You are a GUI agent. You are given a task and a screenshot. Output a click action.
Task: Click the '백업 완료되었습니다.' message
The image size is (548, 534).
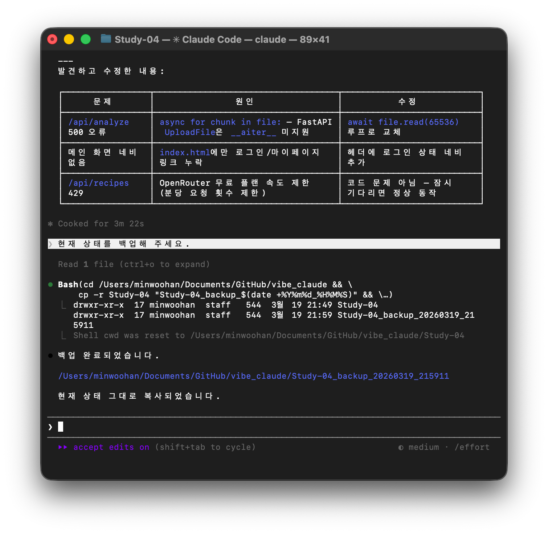click(x=109, y=356)
